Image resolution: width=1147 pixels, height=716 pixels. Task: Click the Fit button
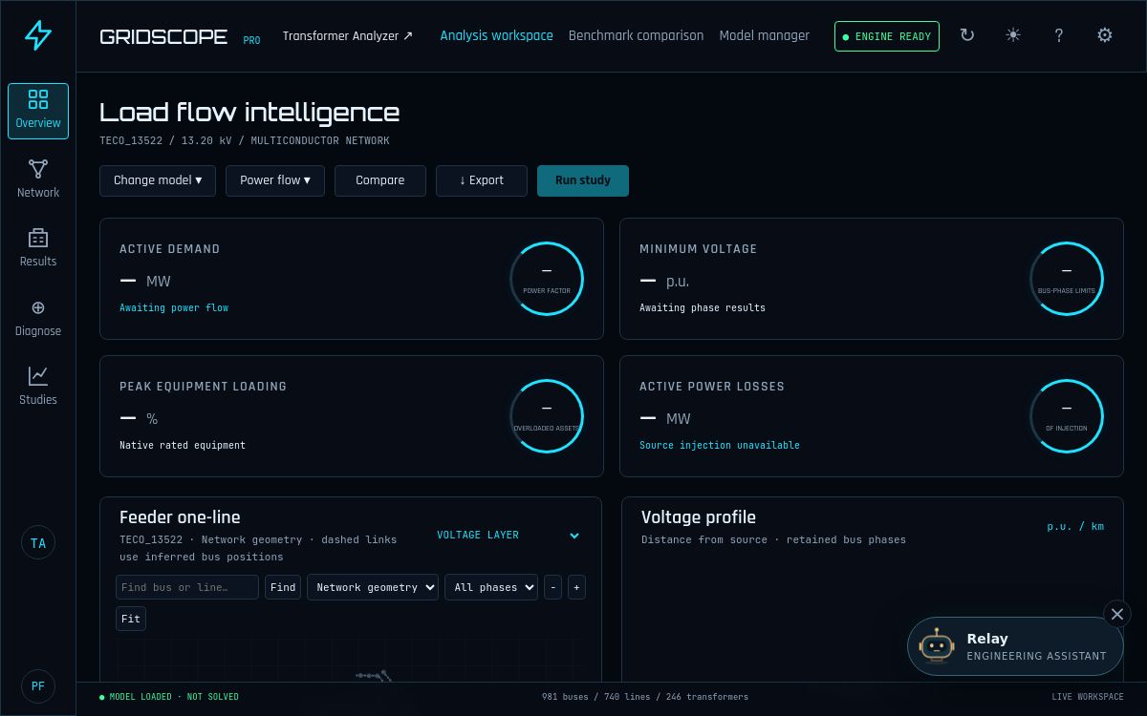pyautogui.click(x=131, y=619)
